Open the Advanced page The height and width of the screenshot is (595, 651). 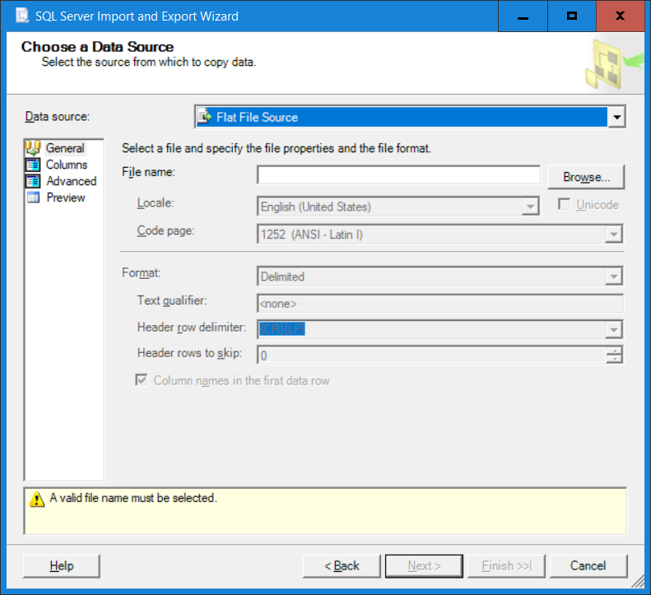pyautogui.click(x=71, y=181)
